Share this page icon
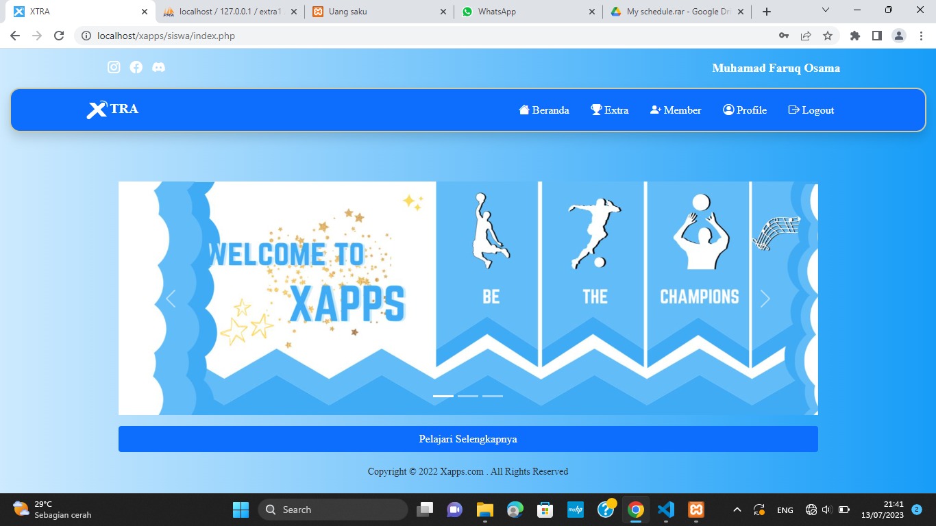 [806, 36]
